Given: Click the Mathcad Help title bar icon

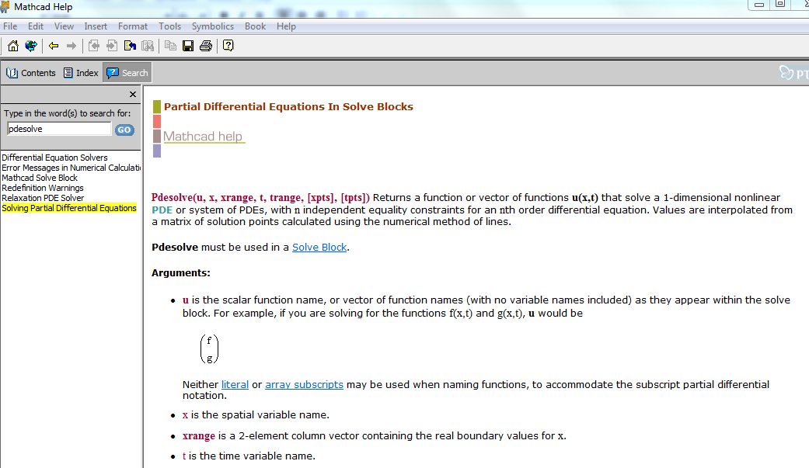Looking at the screenshot, I should pos(5,7).
